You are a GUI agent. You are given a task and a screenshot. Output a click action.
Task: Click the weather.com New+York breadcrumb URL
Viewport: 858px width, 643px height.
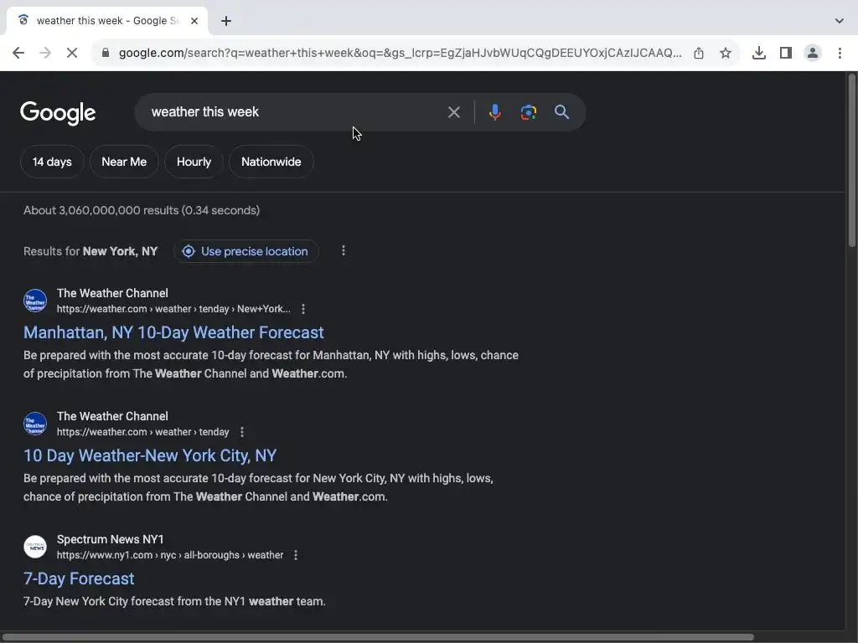[173, 309]
